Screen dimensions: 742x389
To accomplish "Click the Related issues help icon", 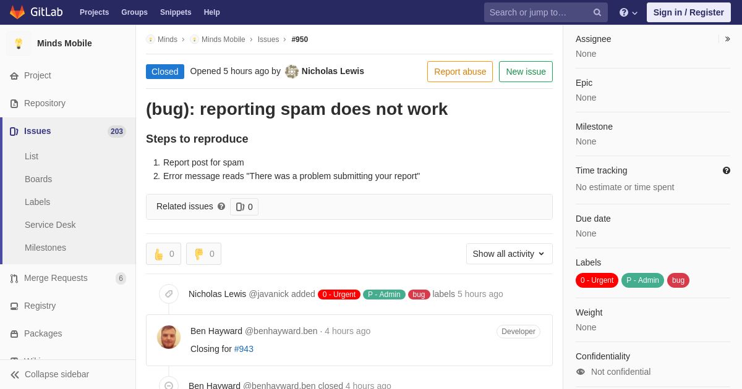I will 221,206.
